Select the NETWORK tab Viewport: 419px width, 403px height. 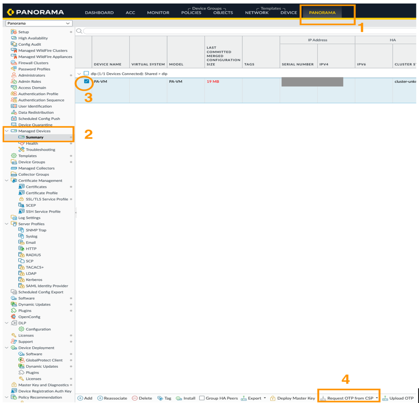click(x=257, y=13)
